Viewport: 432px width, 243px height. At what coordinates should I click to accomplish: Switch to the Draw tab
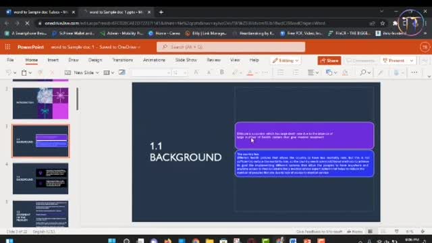pyautogui.click(x=74, y=60)
